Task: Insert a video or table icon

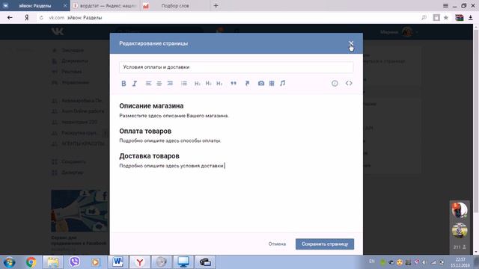Action: (x=272, y=83)
